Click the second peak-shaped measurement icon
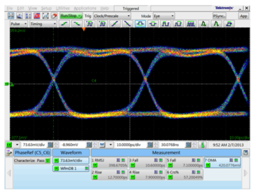This screenshot has width=255, height=194. [216, 24]
